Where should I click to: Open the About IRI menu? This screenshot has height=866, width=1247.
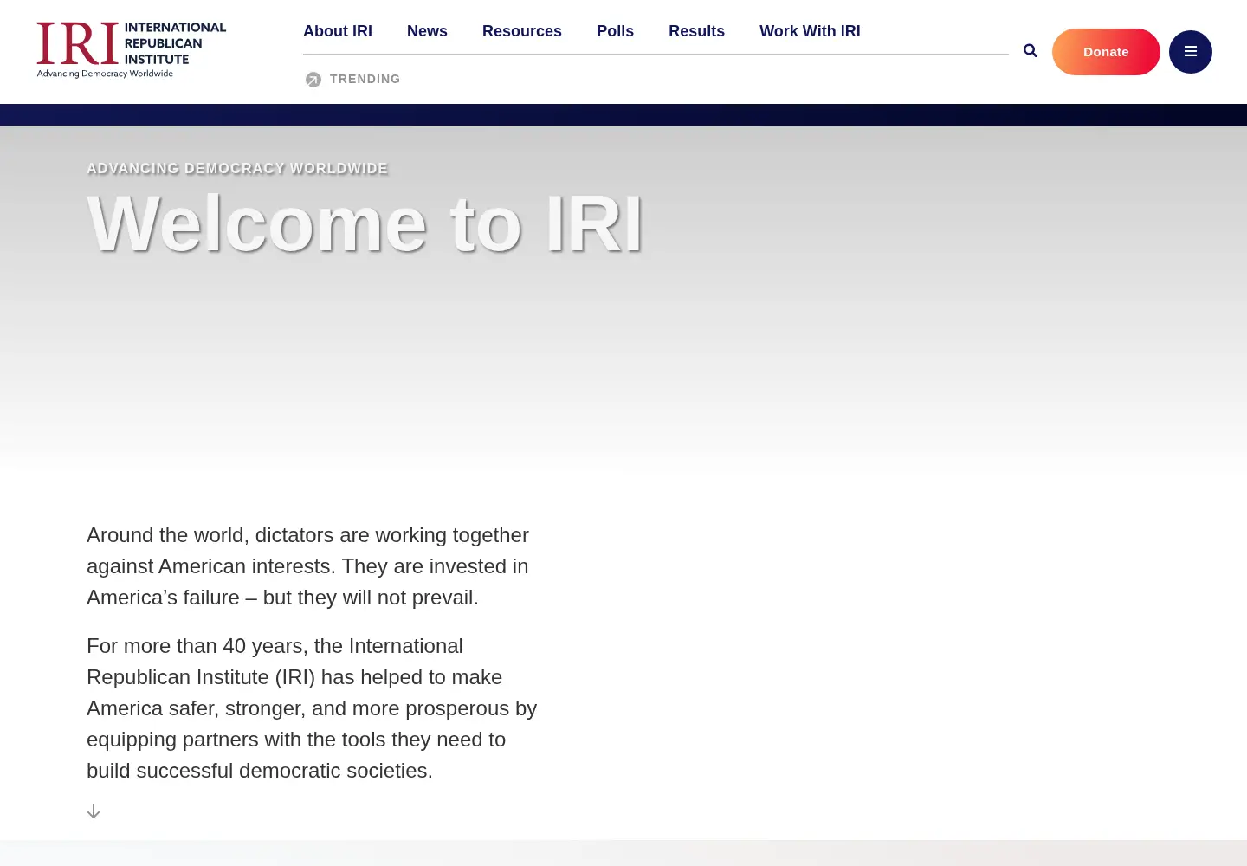[338, 31]
